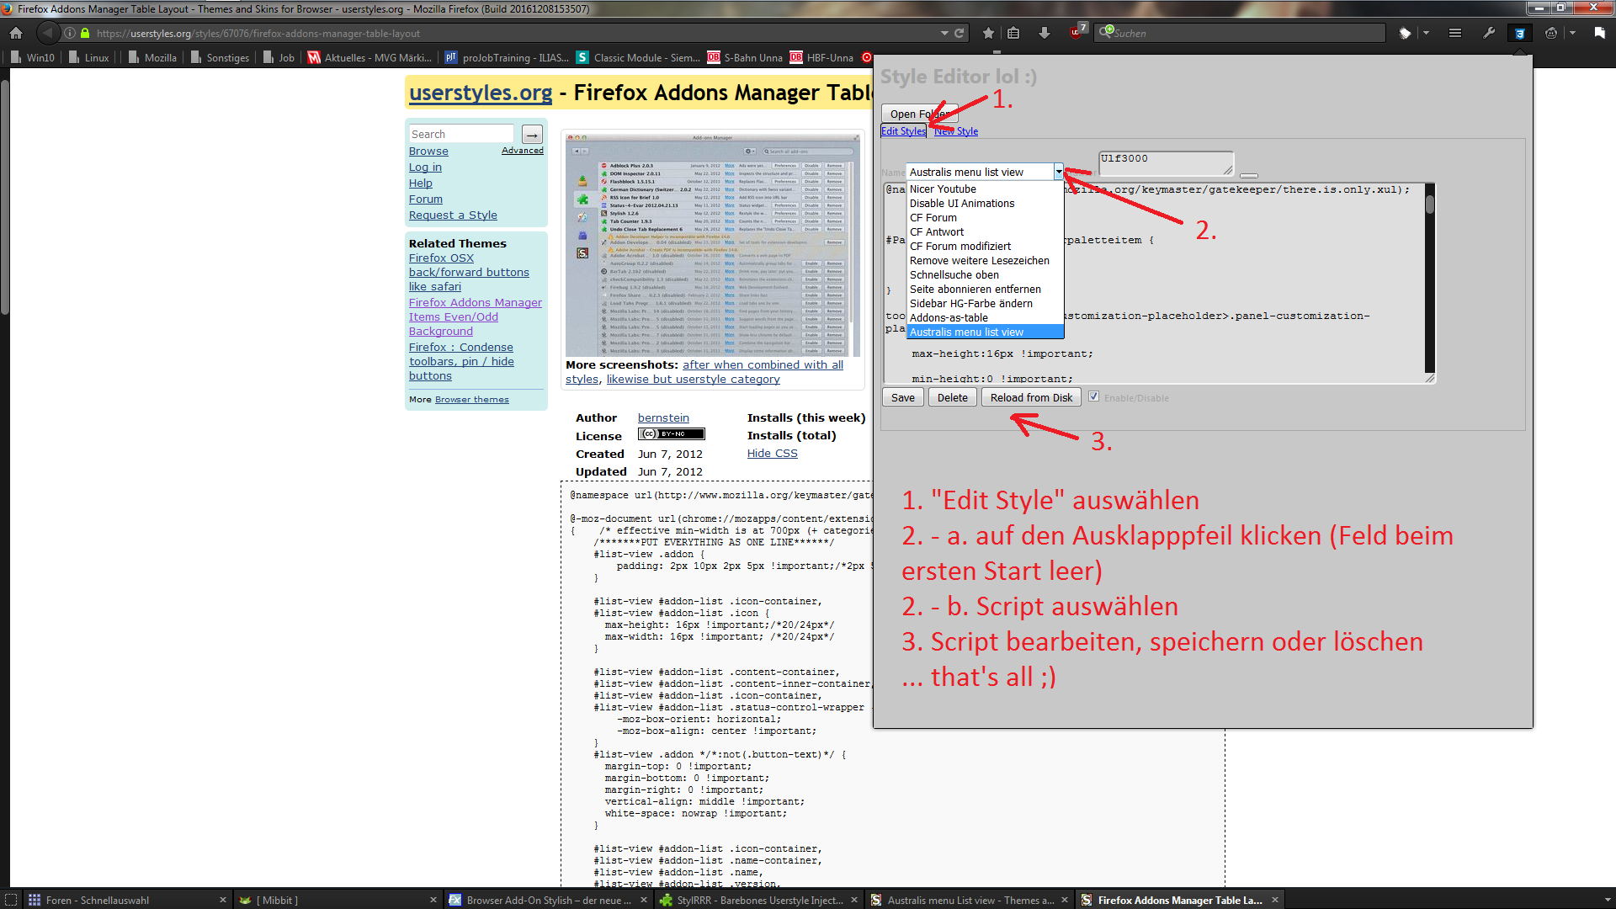Click the Hide CSS link
Screen dimensions: 1616x909
[x=772, y=453]
